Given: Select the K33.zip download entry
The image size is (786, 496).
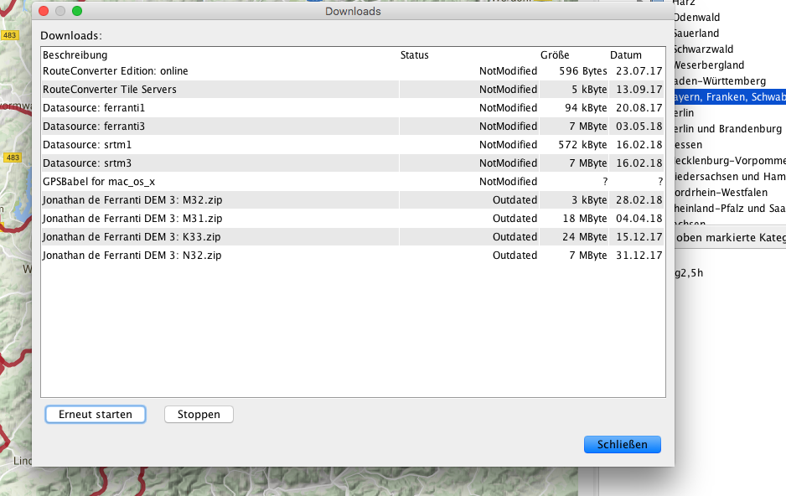Looking at the screenshot, I should 132,237.
